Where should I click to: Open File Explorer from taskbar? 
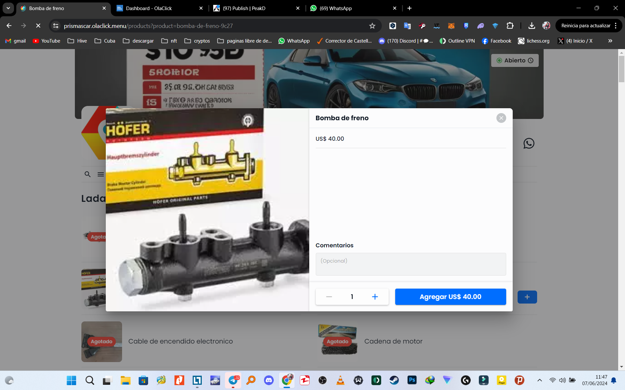click(x=125, y=380)
